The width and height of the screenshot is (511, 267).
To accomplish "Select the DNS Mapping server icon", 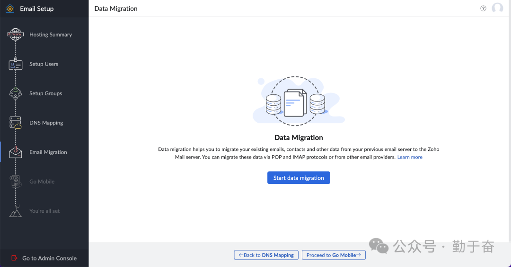I will coord(16,123).
